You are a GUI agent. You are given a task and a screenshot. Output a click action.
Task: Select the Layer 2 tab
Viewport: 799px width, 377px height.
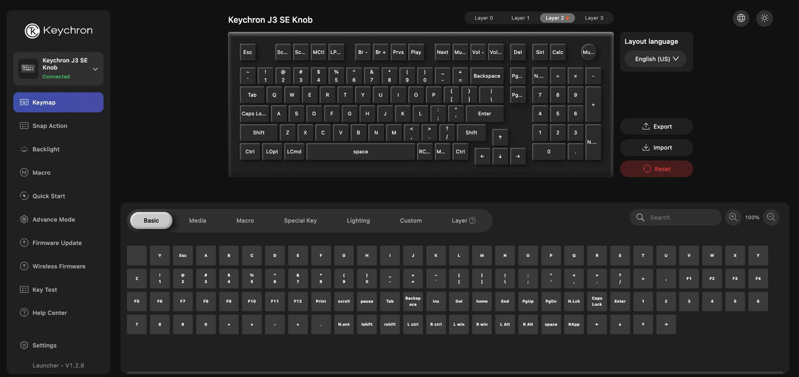(557, 18)
